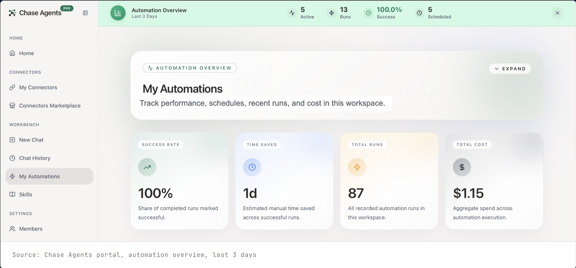Click the Automation Overview pill label
Screen dimensions: 576x268
190,68
